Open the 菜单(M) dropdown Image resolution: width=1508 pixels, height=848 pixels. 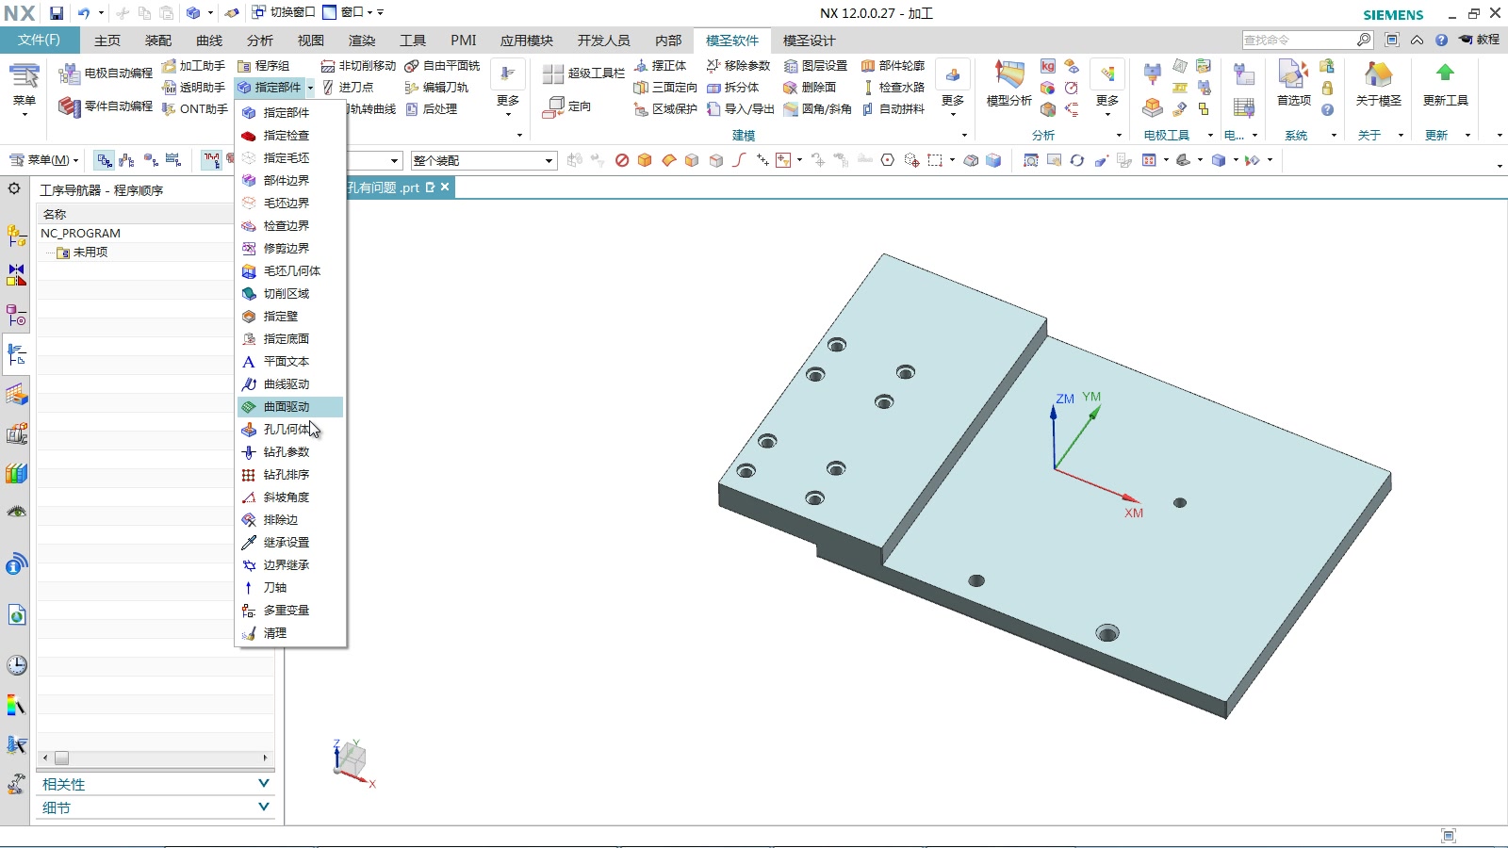pos(43,160)
